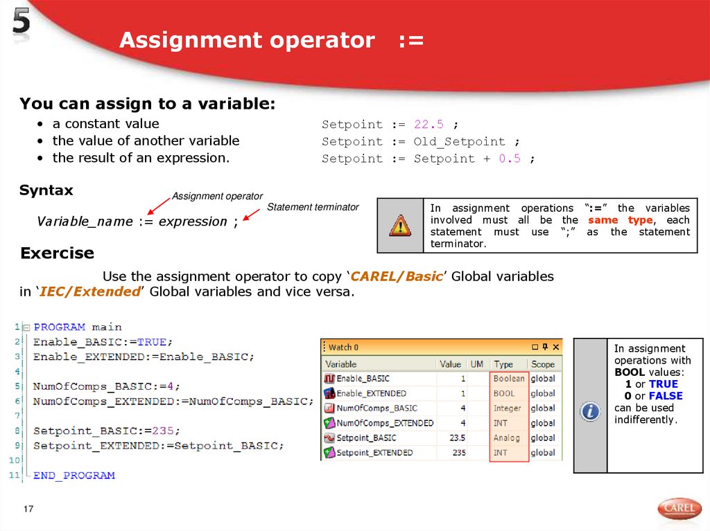Click the Scope column header

point(542,363)
